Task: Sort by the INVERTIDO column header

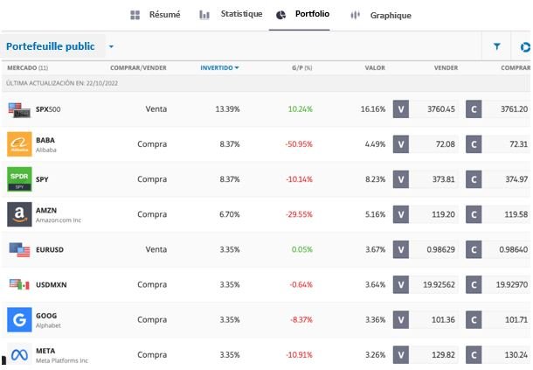Action: [219, 67]
